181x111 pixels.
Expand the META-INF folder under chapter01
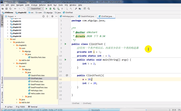(x=17, y=60)
